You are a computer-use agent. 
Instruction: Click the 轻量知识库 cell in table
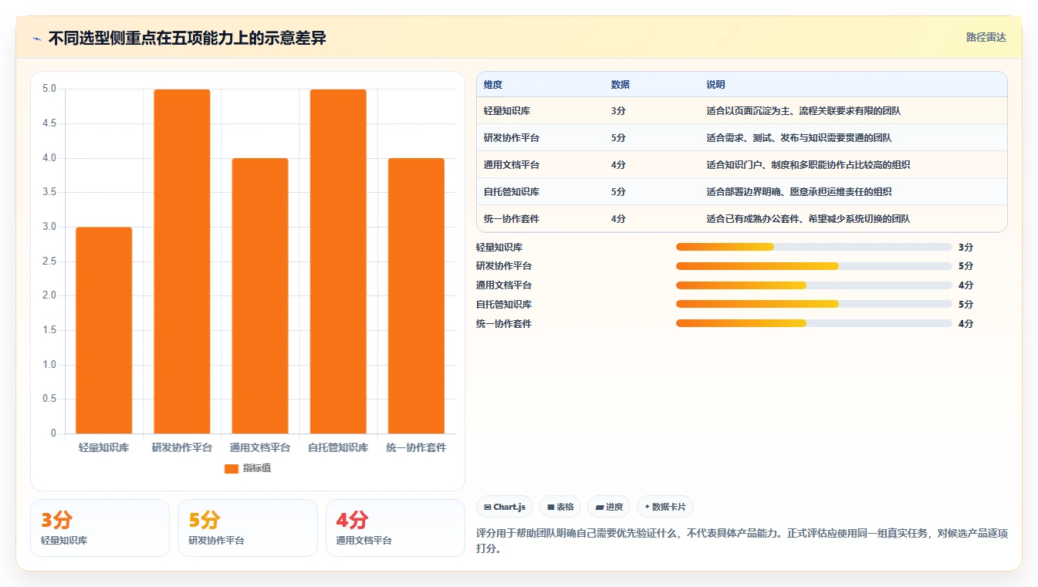507,111
